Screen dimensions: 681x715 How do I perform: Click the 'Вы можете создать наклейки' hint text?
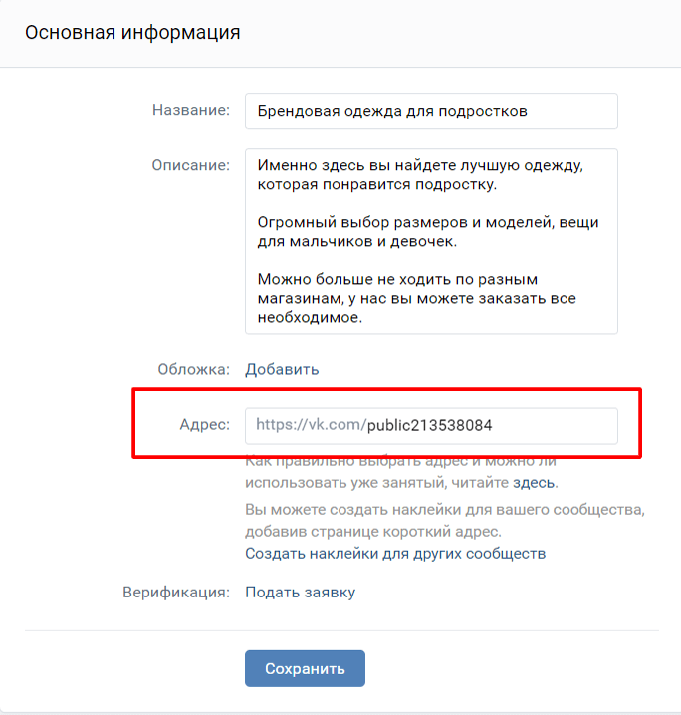click(x=445, y=520)
